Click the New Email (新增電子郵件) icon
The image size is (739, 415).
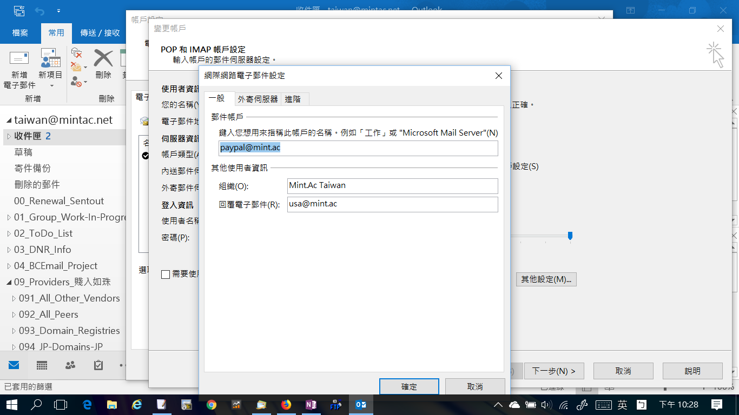pyautogui.click(x=19, y=59)
